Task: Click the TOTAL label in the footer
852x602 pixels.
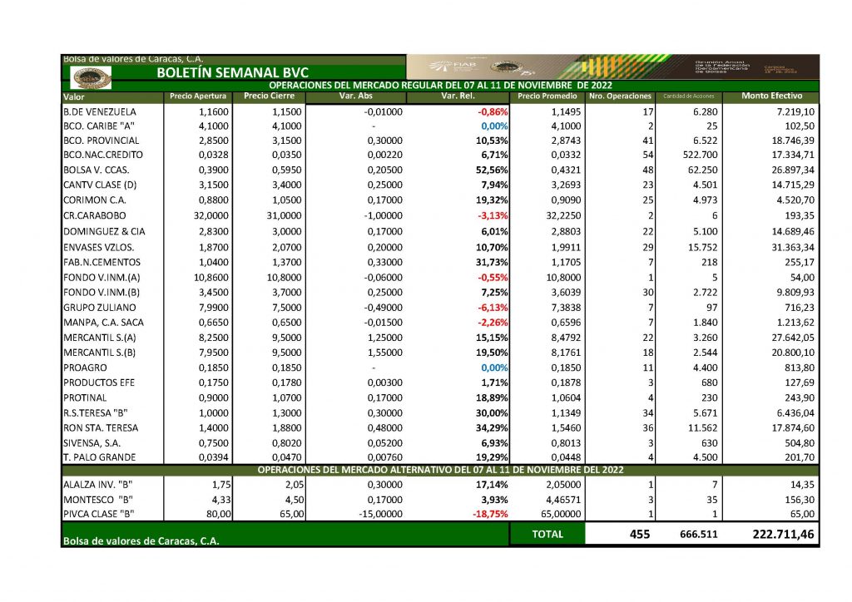Action: pos(547,535)
